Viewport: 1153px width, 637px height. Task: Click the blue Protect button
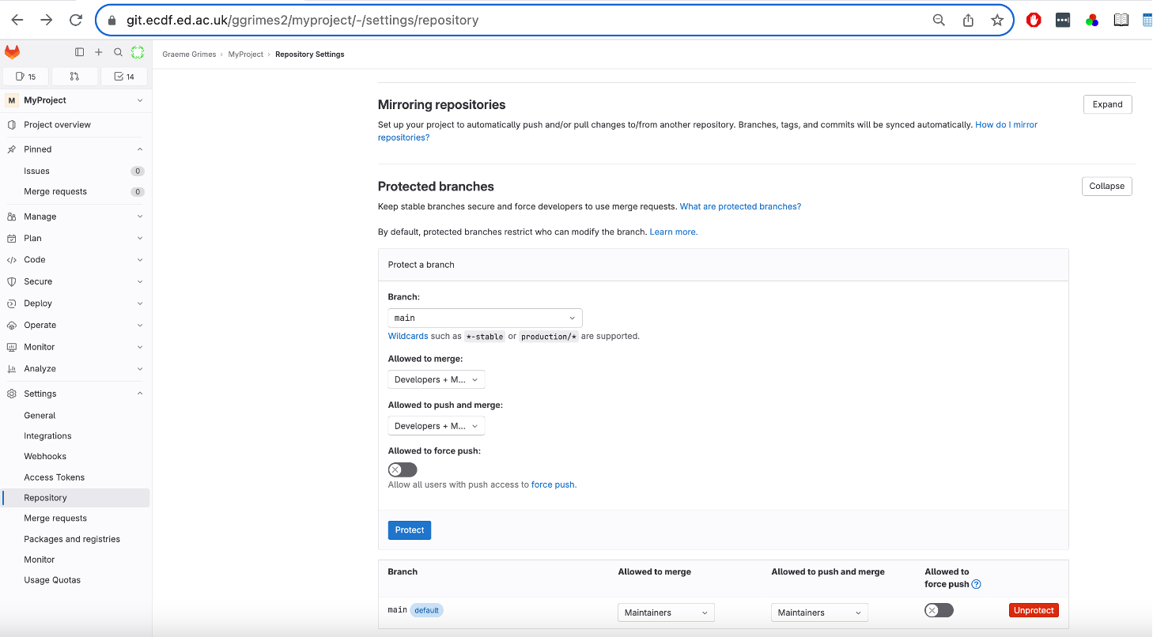410,530
